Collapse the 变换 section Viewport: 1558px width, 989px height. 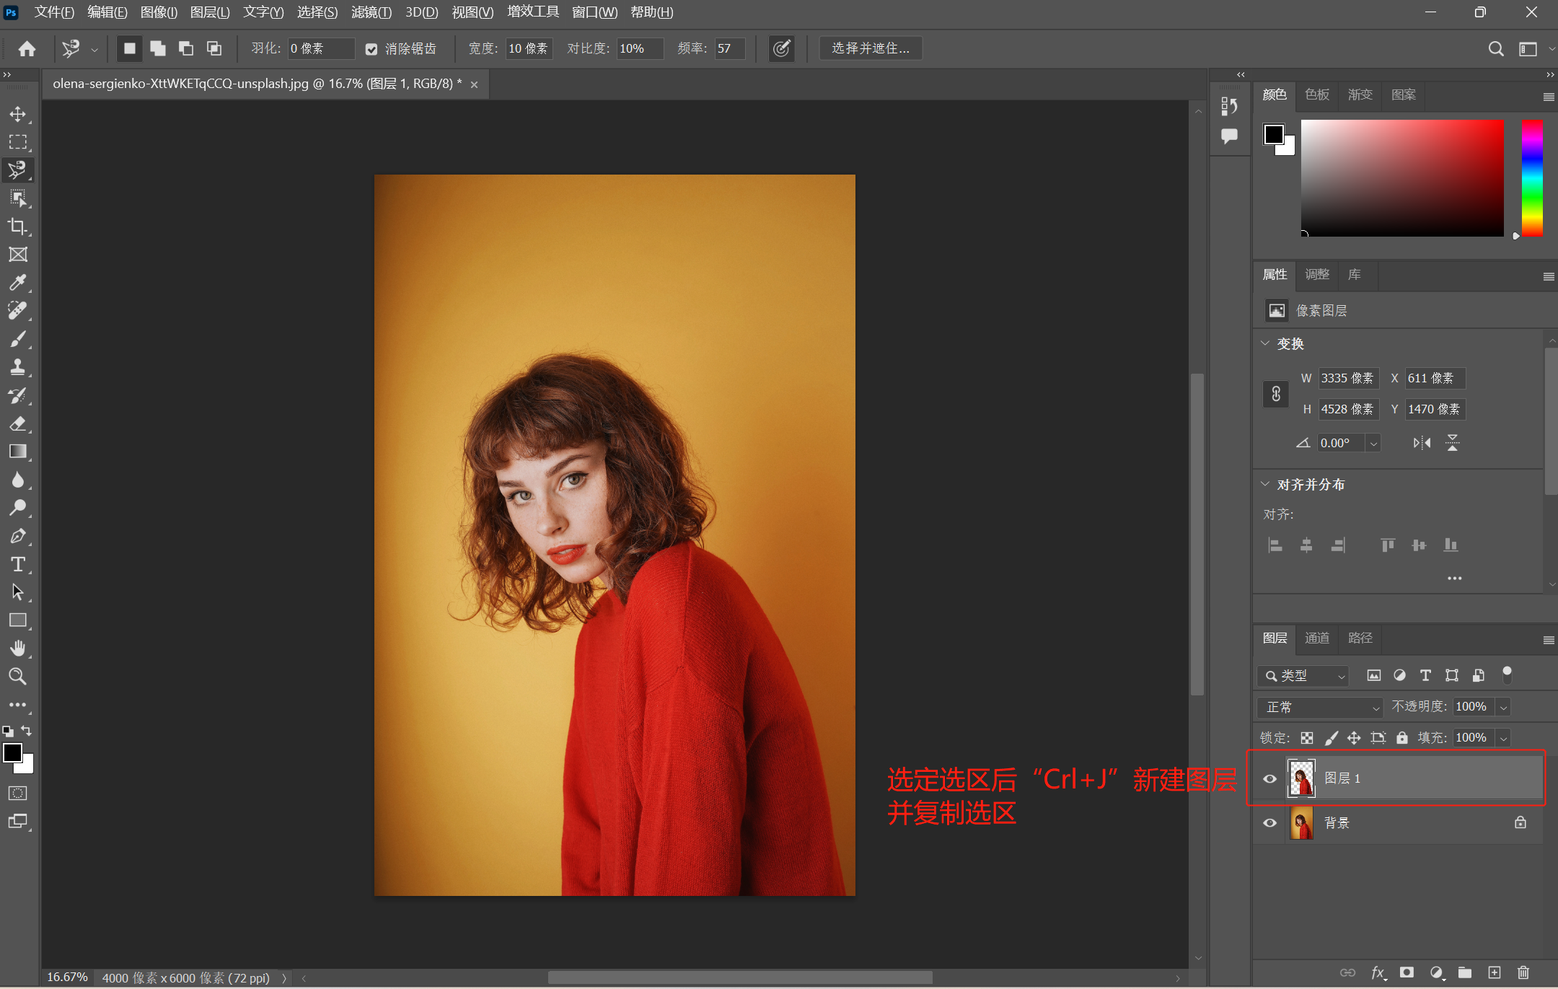[x=1265, y=343]
